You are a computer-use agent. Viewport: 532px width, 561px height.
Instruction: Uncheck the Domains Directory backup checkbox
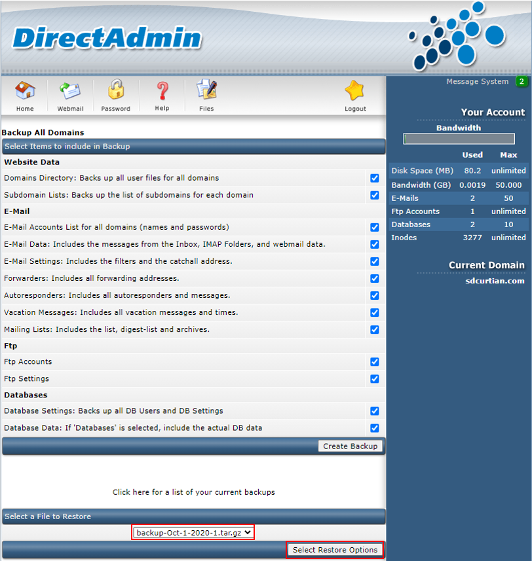point(375,178)
